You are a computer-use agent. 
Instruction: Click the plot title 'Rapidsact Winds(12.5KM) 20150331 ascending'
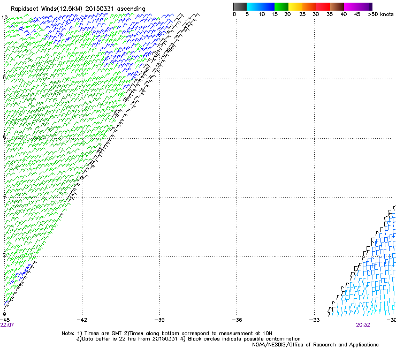(78, 9)
